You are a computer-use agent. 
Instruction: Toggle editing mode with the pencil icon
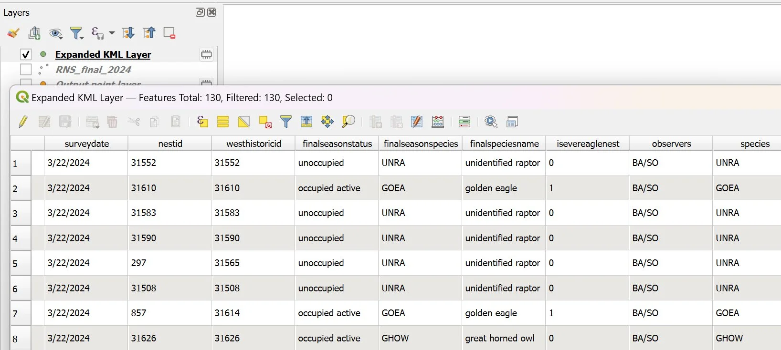tap(23, 122)
